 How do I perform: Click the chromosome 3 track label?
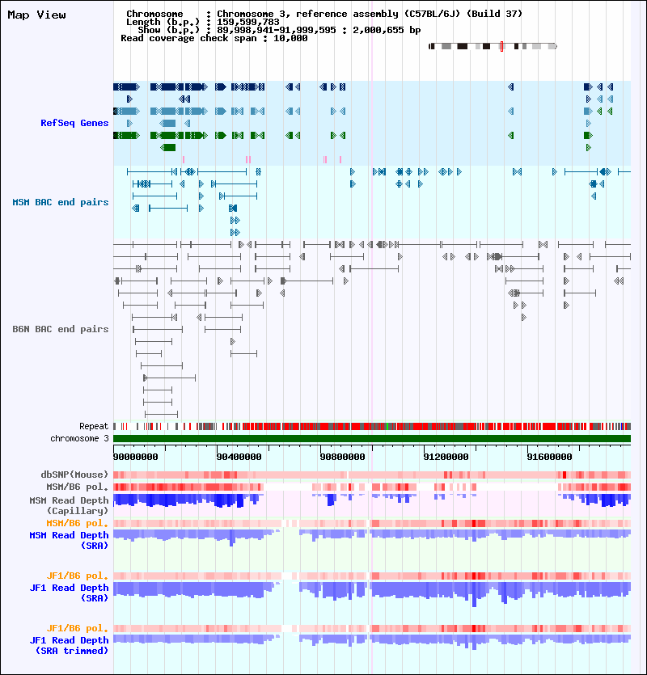point(80,439)
